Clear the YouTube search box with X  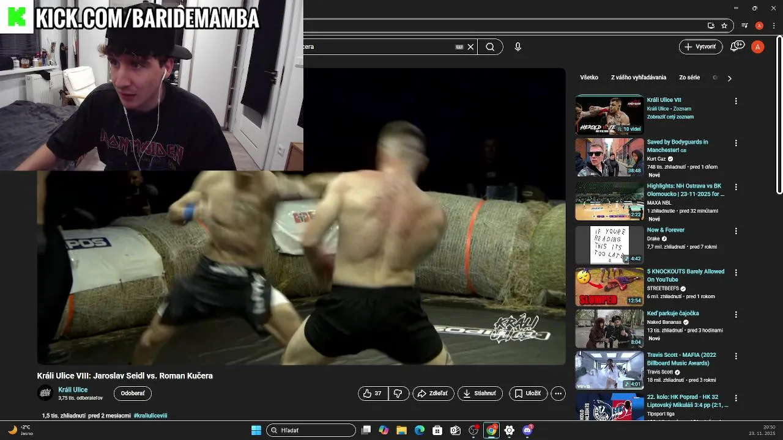pyautogui.click(x=470, y=46)
